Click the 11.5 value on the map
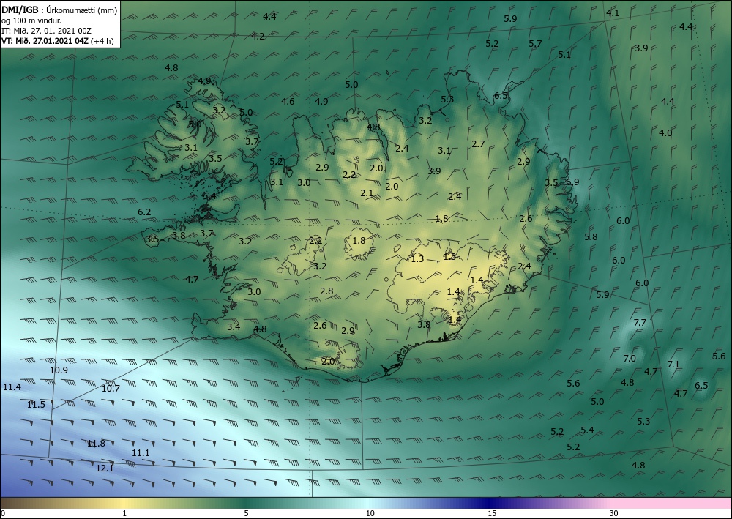The width and height of the screenshot is (732, 519). pyautogui.click(x=36, y=404)
